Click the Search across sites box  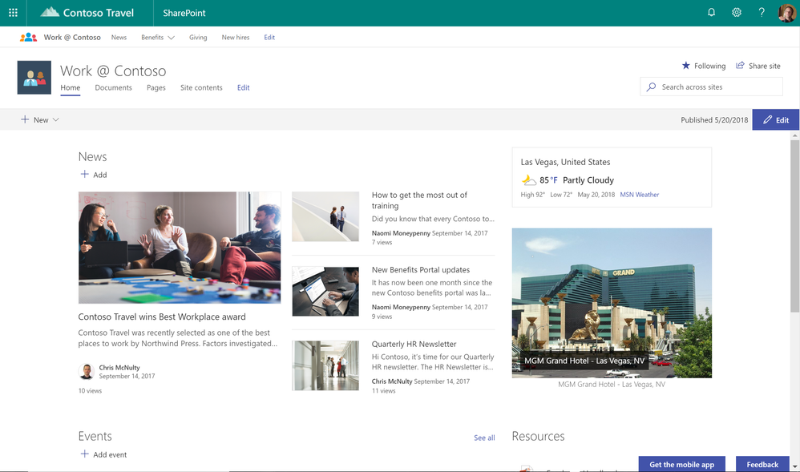click(709, 87)
